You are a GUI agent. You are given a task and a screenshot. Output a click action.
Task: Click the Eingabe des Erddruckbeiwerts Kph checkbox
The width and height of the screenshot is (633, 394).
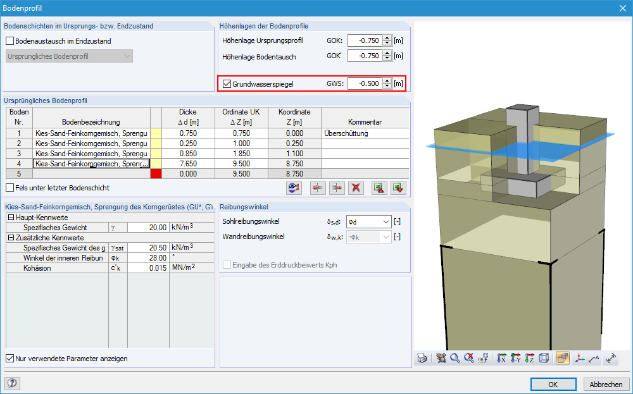[227, 265]
